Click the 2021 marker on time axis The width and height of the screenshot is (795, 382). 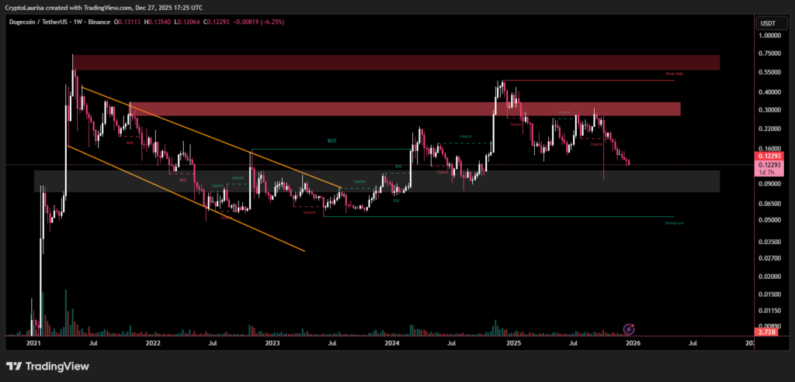[x=33, y=342]
